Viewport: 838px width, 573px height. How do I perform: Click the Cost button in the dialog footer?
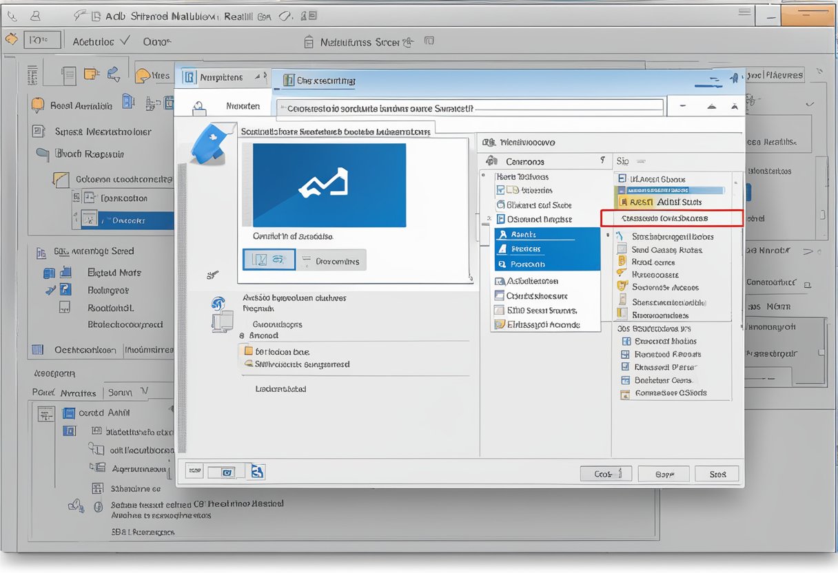point(605,474)
